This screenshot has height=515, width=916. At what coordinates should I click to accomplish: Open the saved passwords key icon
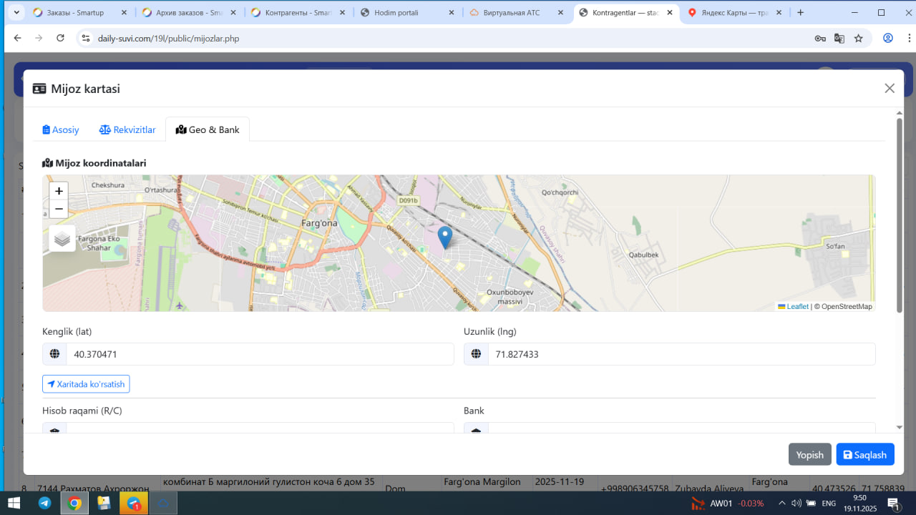pos(820,38)
